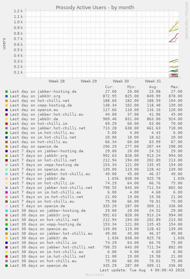The height and width of the screenshot is (279, 190).
Task: Select 'Last 7 days on hot-chilli.net' legend text
Action: (43, 160)
